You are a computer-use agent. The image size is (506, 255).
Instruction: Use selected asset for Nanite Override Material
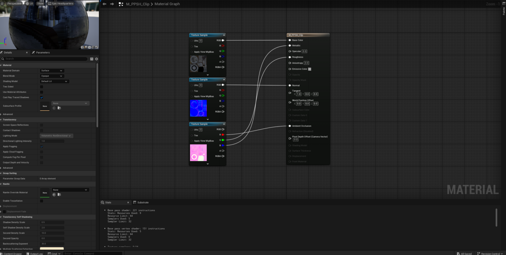coord(54,195)
